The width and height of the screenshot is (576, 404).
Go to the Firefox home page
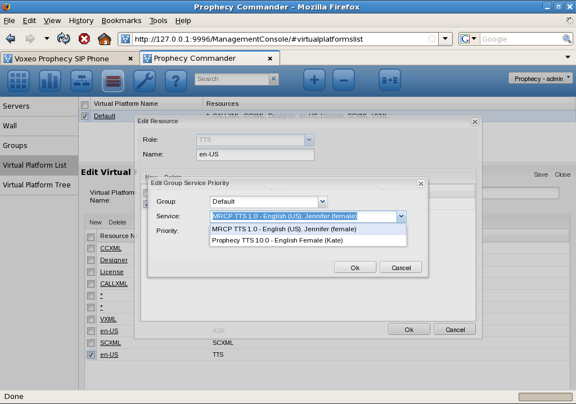[x=104, y=39]
